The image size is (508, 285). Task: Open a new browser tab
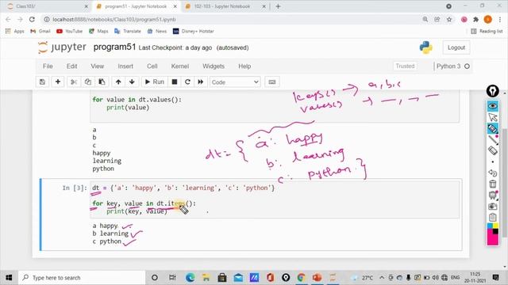[278, 6]
